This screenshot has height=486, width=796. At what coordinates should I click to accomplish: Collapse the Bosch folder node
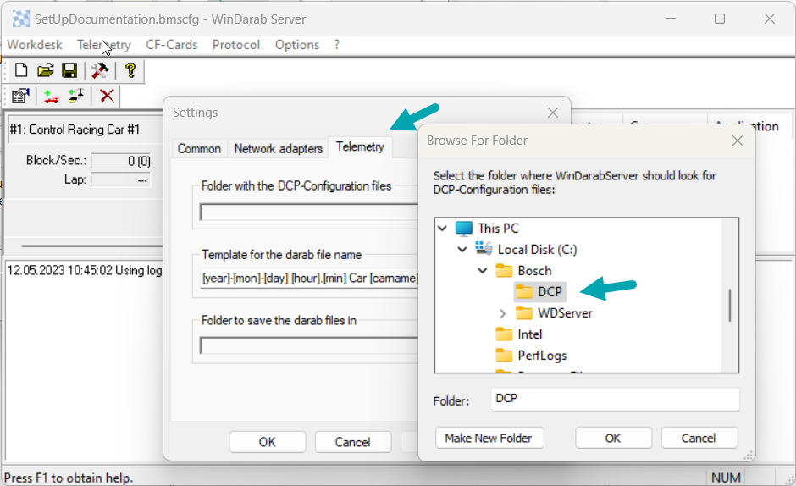tap(483, 271)
